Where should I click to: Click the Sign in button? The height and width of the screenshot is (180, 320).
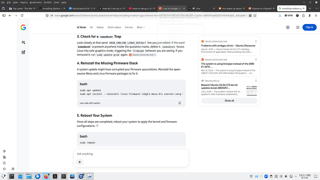click(x=309, y=27)
